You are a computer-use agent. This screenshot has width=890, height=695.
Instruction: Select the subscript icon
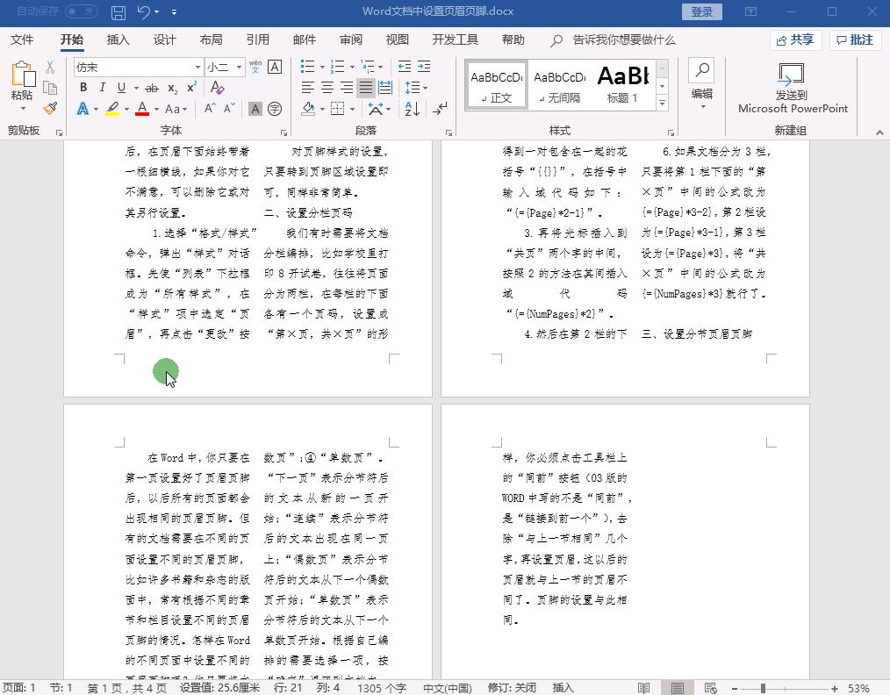click(172, 87)
